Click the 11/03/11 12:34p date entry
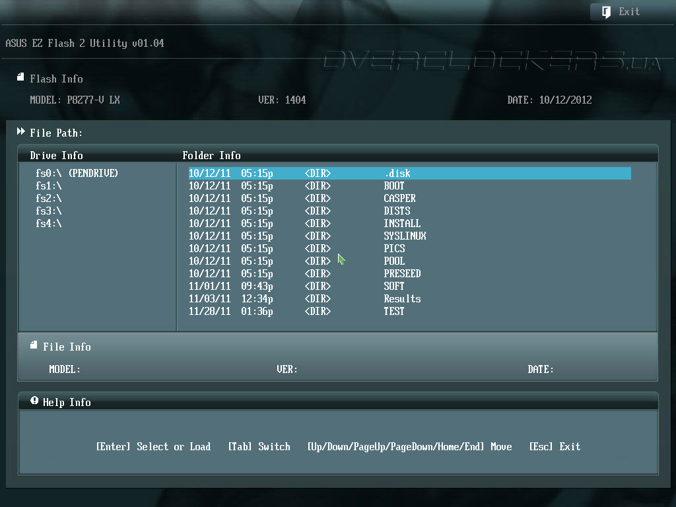The width and height of the screenshot is (676, 507). [230, 298]
